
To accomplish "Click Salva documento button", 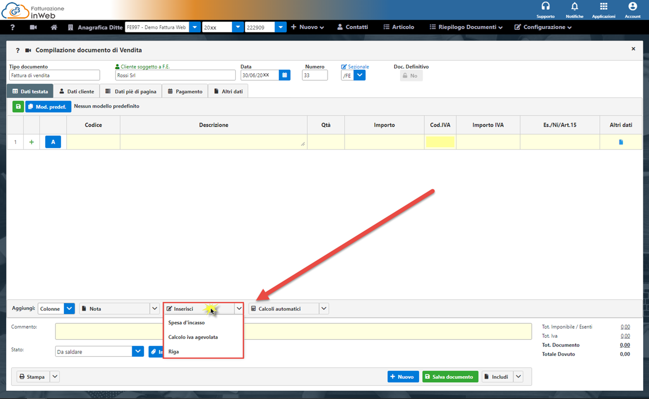I will 450,377.
